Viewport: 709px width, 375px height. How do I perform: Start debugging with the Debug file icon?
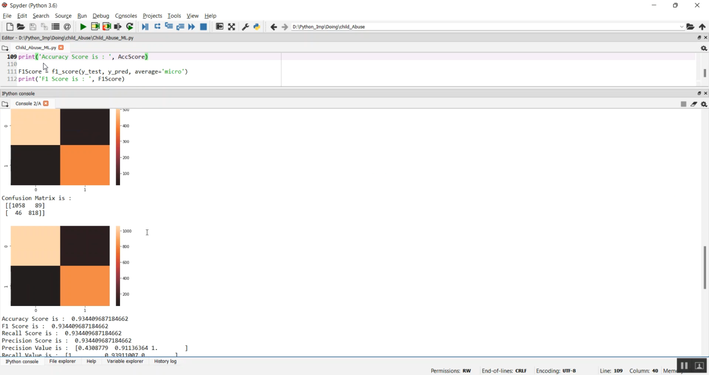pos(145,27)
